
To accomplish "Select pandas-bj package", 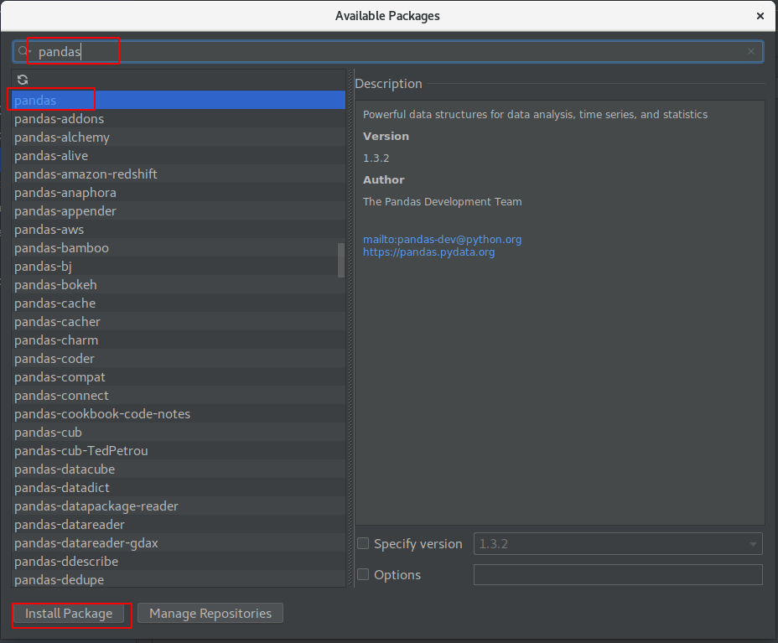I will (179, 266).
